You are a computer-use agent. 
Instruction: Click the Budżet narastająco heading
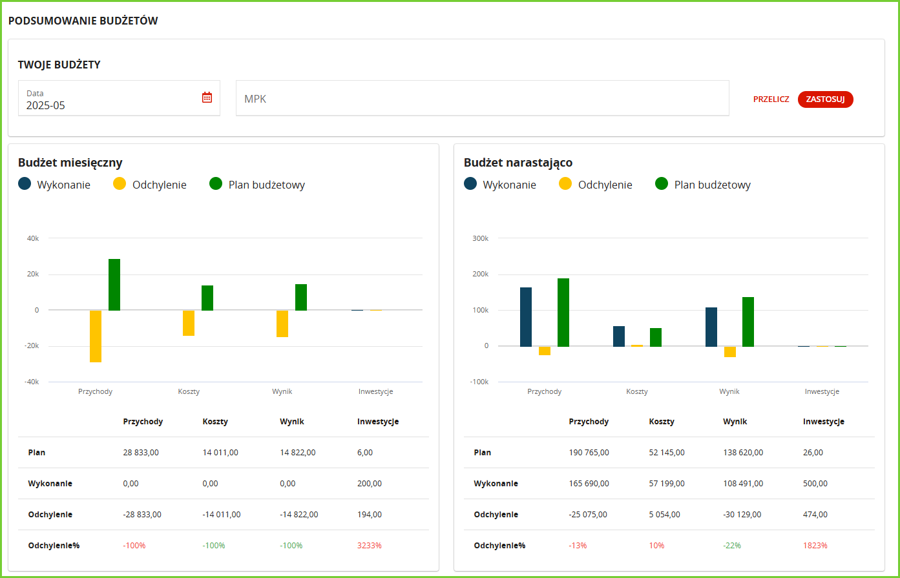click(518, 163)
